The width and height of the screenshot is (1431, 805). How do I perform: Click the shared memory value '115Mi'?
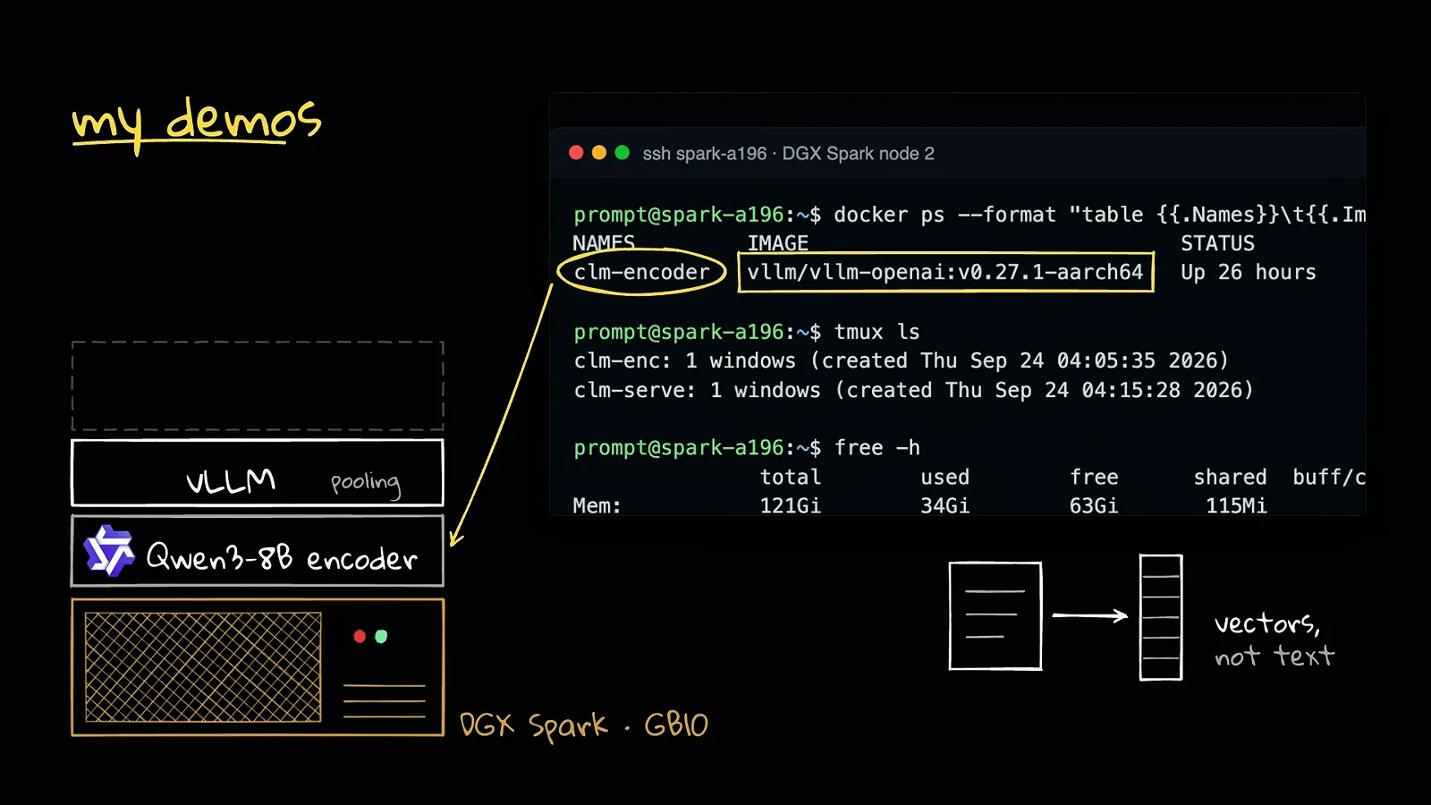pos(1236,505)
